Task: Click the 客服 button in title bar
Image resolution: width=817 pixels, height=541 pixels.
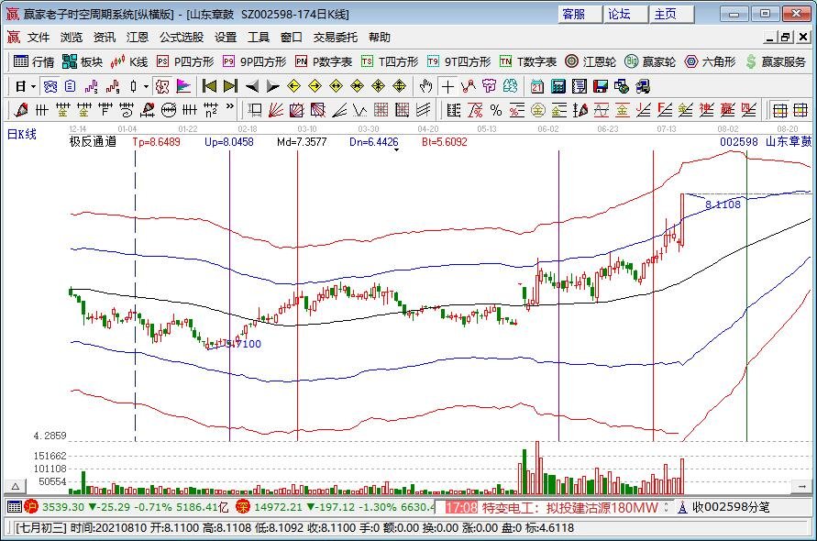Action: pos(576,14)
